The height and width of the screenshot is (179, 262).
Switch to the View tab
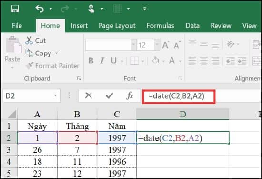tap(249, 26)
